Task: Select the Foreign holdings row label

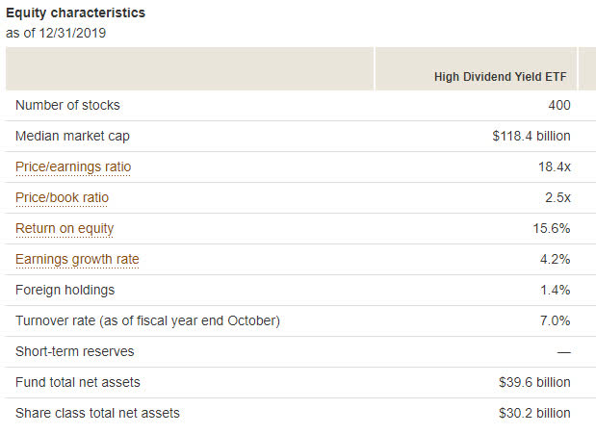Action: tap(65, 290)
